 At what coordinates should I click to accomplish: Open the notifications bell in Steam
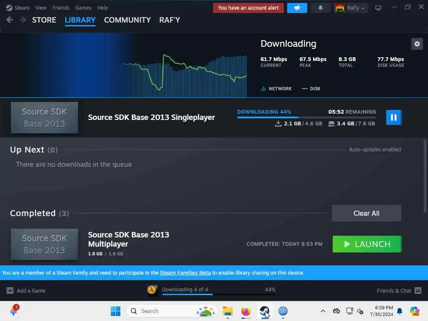coord(321,8)
